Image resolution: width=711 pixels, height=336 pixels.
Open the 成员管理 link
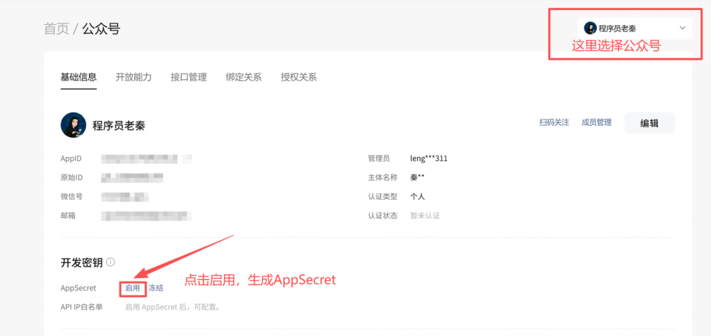596,123
